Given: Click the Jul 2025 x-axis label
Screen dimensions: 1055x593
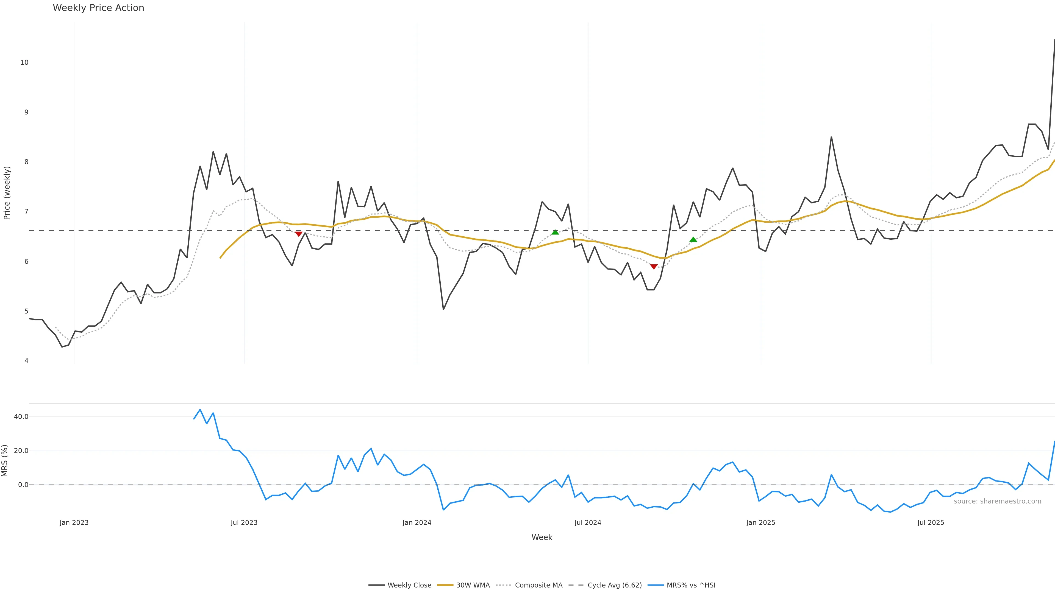Looking at the screenshot, I should (x=931, y=523).
